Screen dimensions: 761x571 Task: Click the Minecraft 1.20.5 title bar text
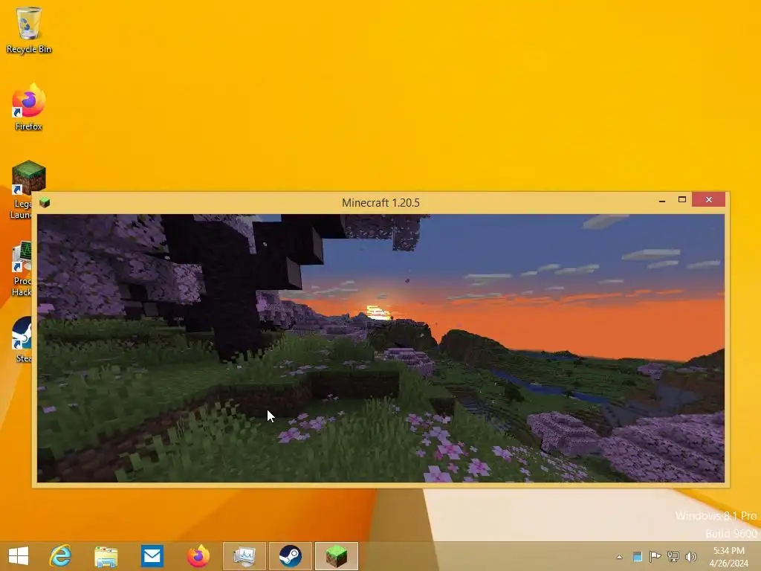(380, 203)
